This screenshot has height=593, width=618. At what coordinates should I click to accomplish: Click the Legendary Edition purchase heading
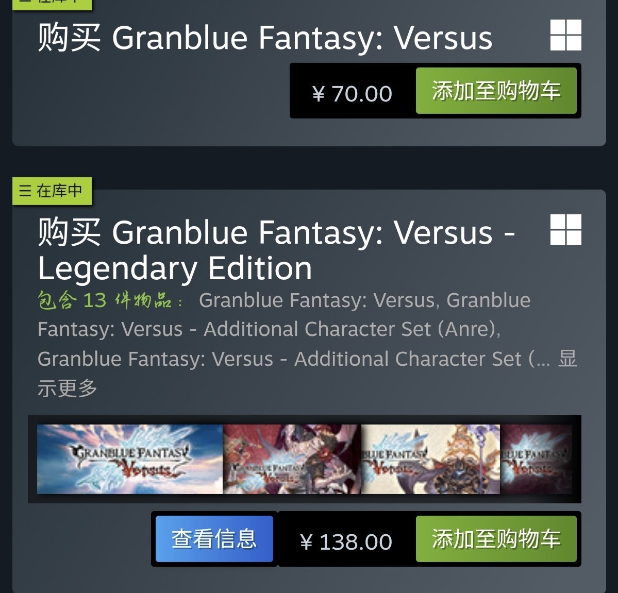point(276,250)
